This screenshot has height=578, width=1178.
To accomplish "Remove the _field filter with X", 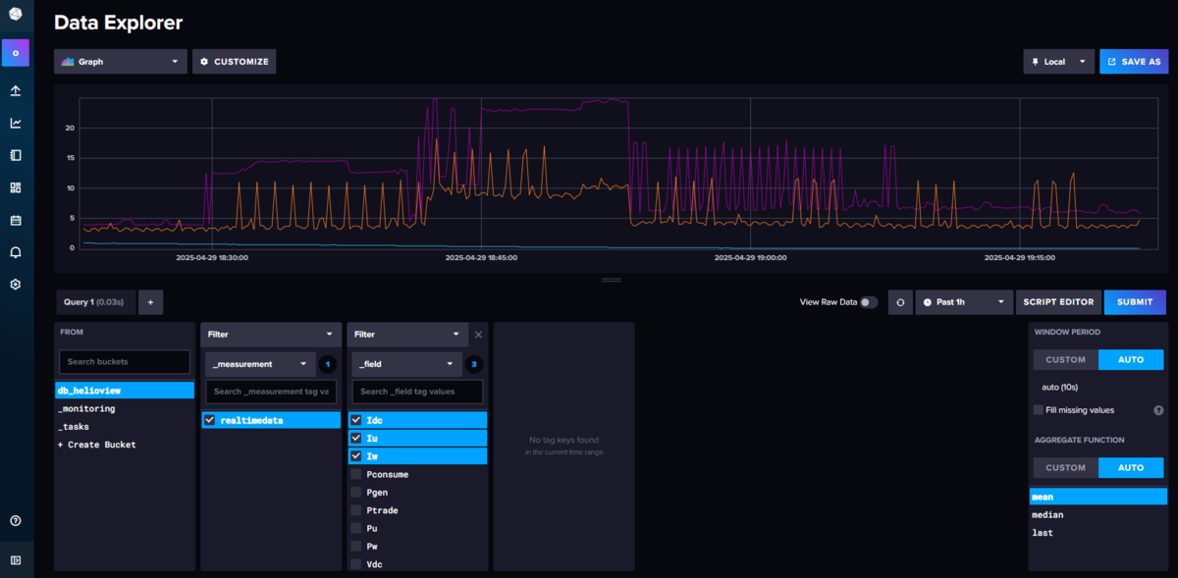I will pyautogui.click(x=478, y=335).
